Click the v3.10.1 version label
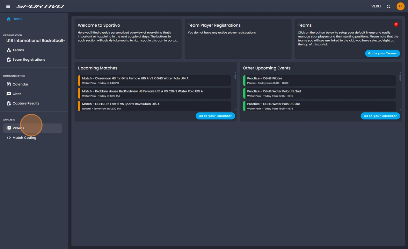Screen dimensions: 408x249 tap(376, 6)
